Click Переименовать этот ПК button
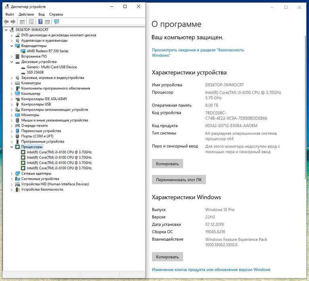The height and width of the screenshot is (281, 309). point(179,180)
